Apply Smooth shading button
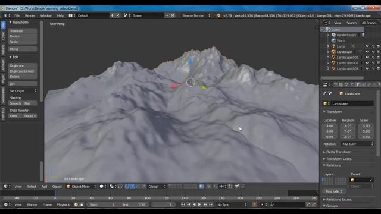Viewport: 381px width, 214px height. 15,103
